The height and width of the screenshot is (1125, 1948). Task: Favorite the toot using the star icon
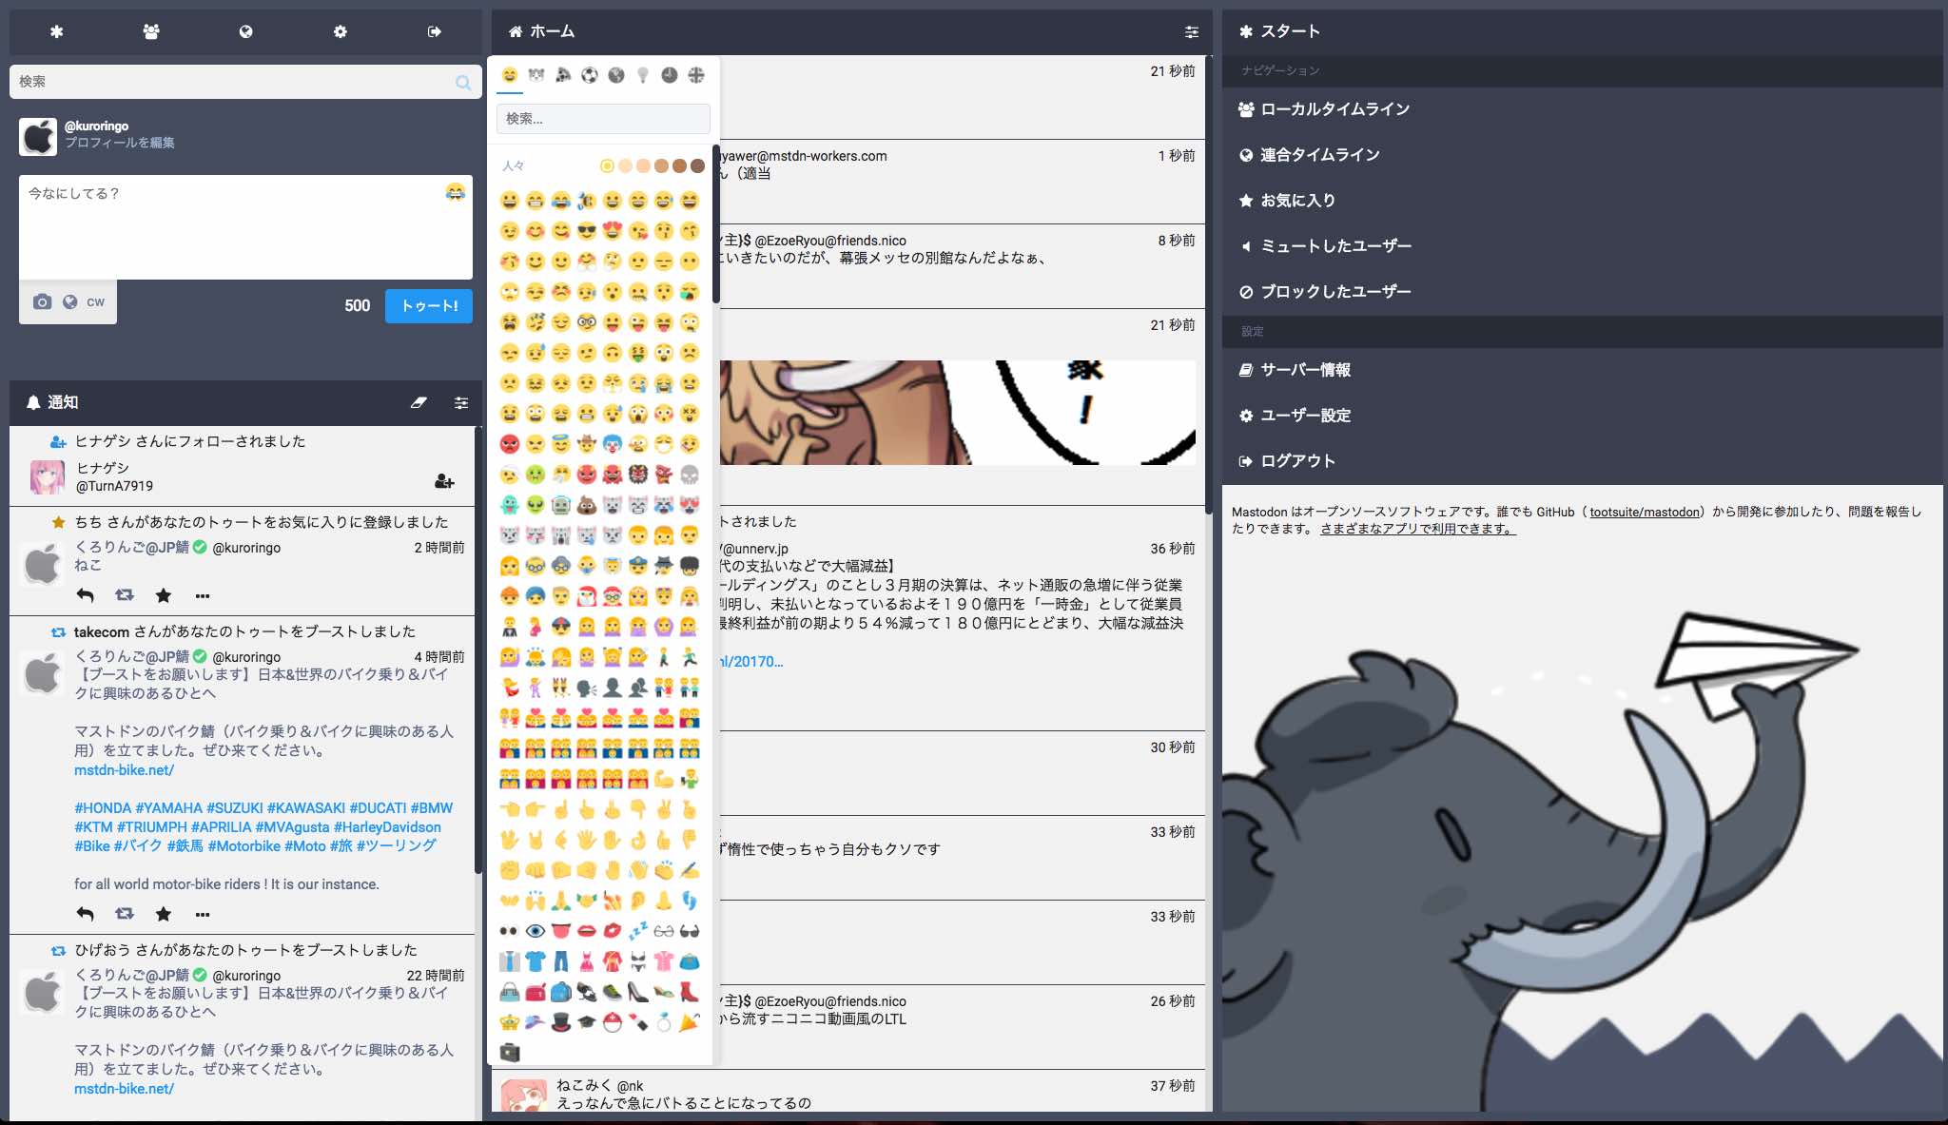[x=163, y=595]
